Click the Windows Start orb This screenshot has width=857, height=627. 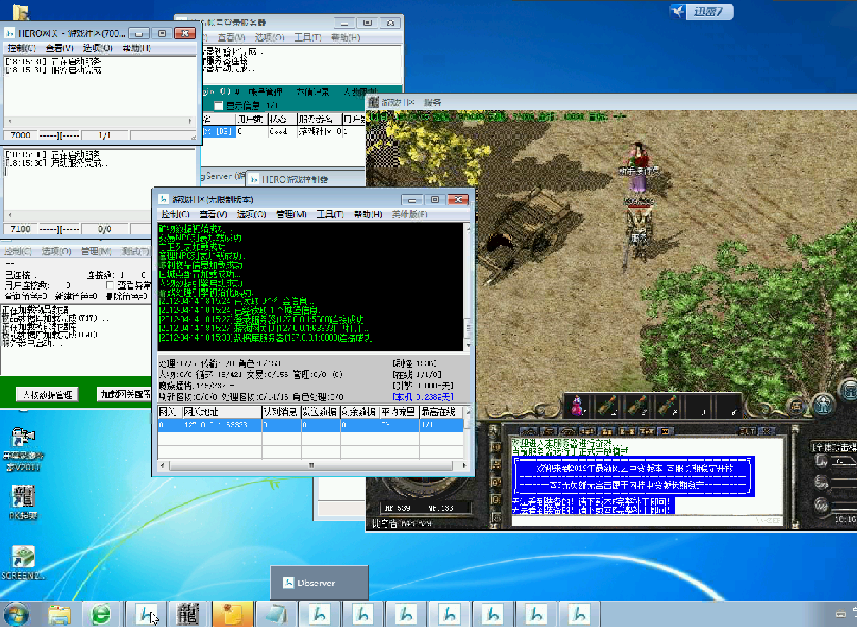click(x=16, y=614)
